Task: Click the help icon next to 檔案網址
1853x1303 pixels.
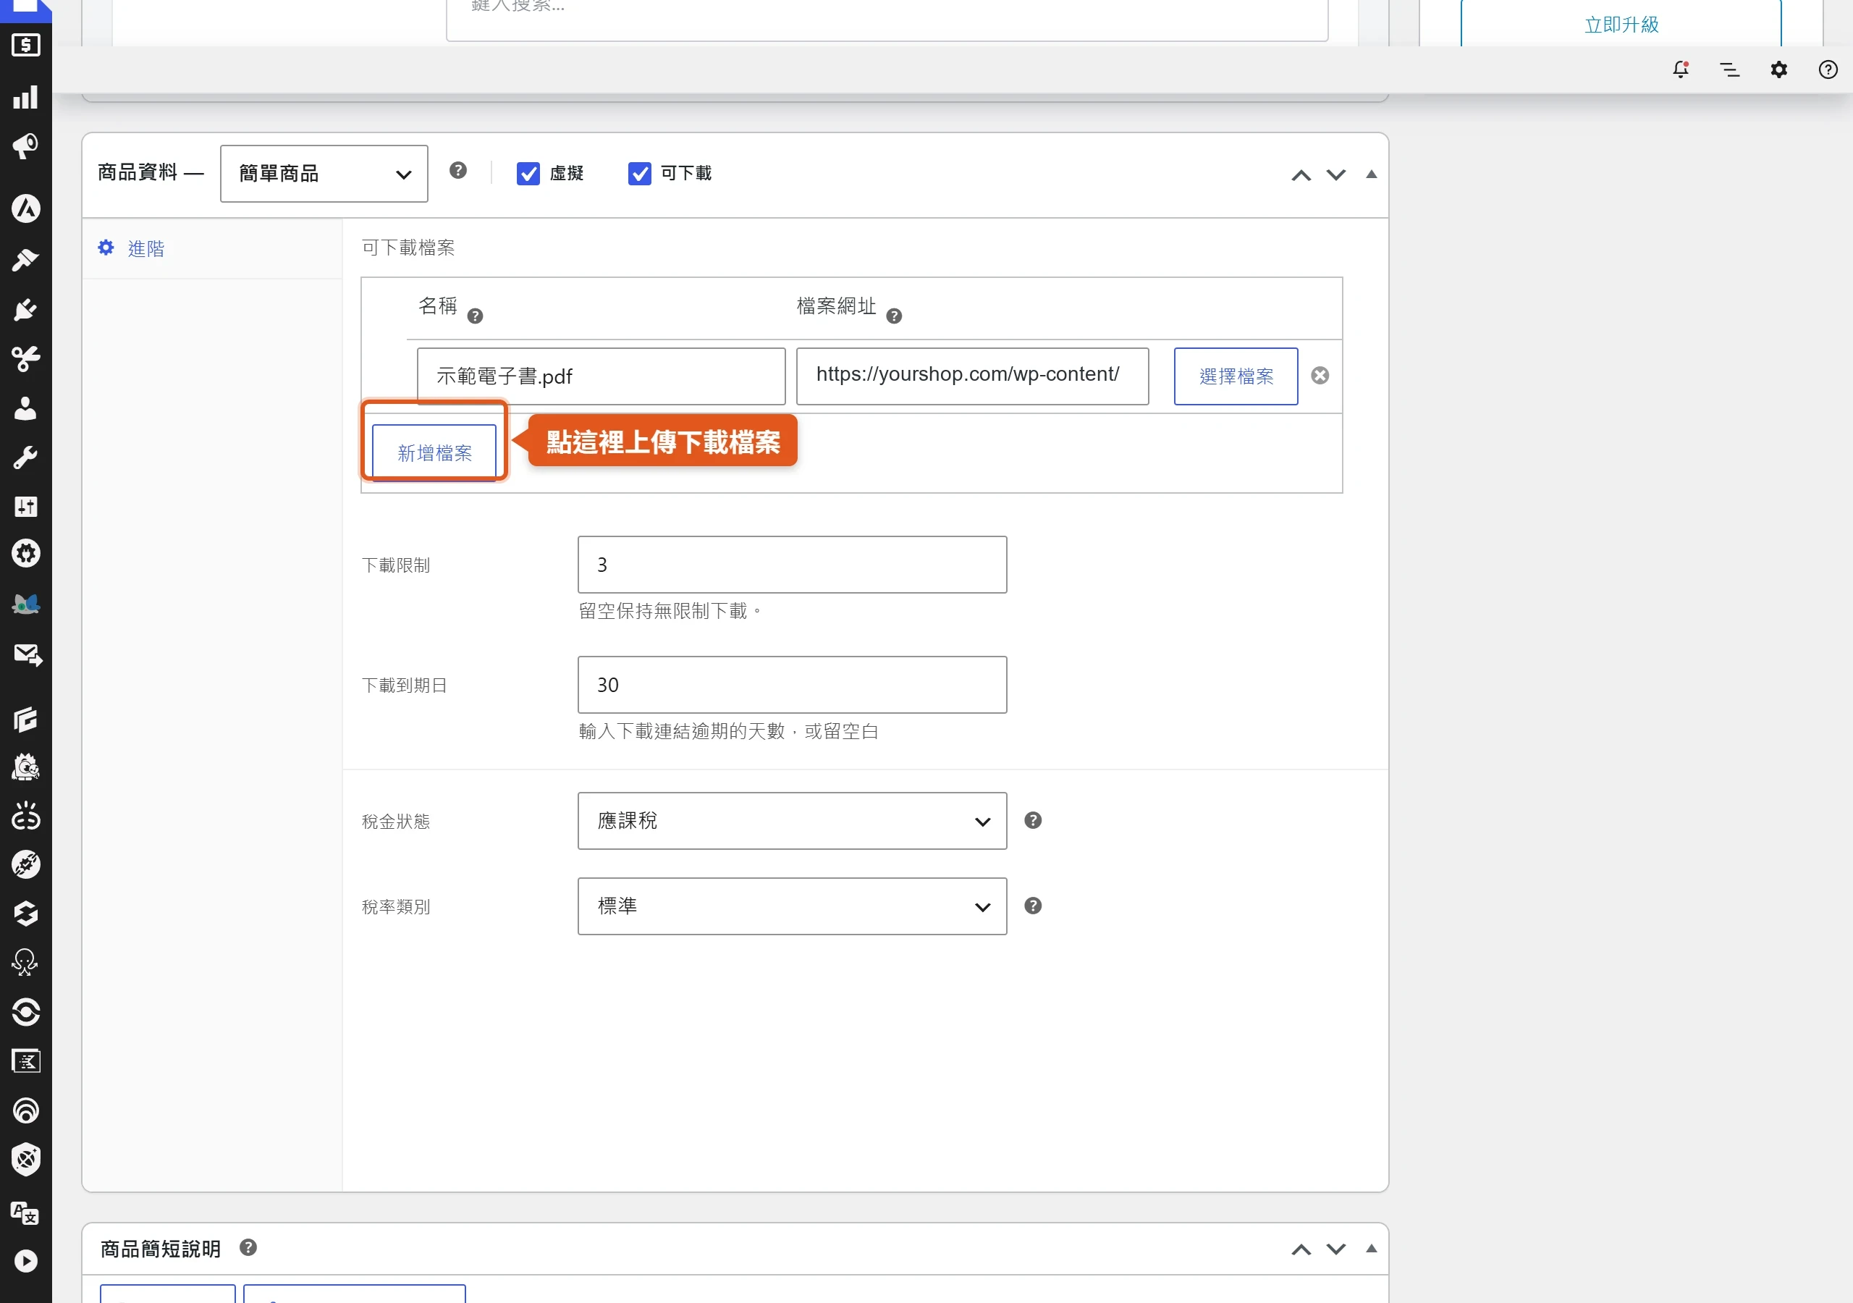Action: point(894,316)
